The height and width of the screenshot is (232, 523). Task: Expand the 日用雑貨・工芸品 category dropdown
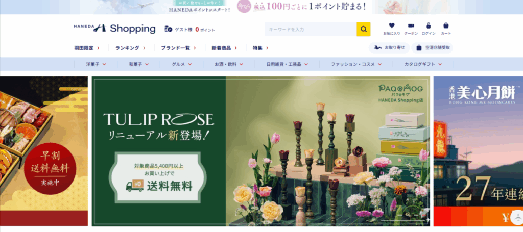pyautogui.click(x=287, y=64)
